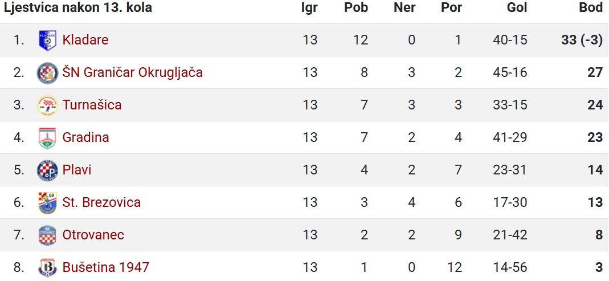Go to the Gradina team page

(x=85, y=137)
